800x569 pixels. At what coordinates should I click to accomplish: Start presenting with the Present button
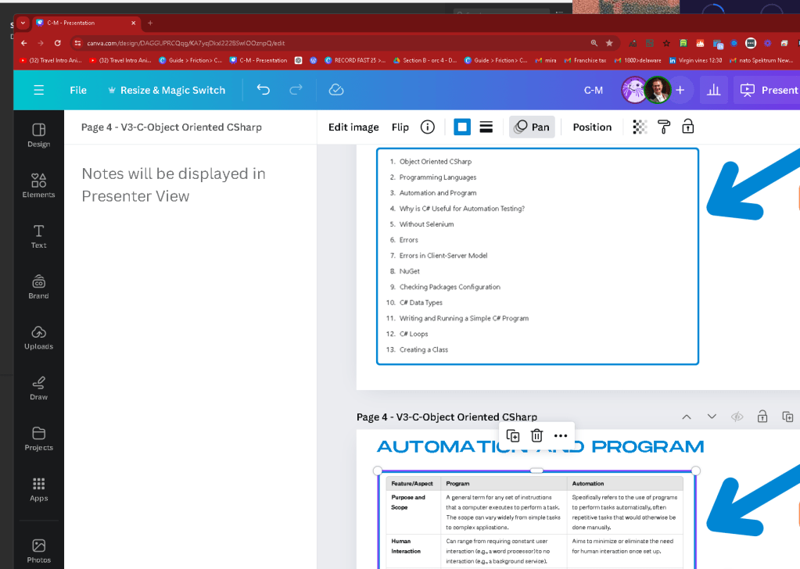(769, 90)
